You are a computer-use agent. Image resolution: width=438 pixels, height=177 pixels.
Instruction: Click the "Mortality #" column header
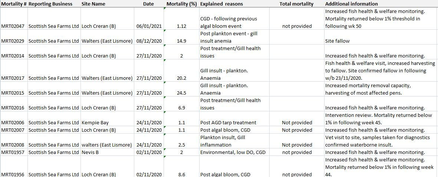[14, 4]
